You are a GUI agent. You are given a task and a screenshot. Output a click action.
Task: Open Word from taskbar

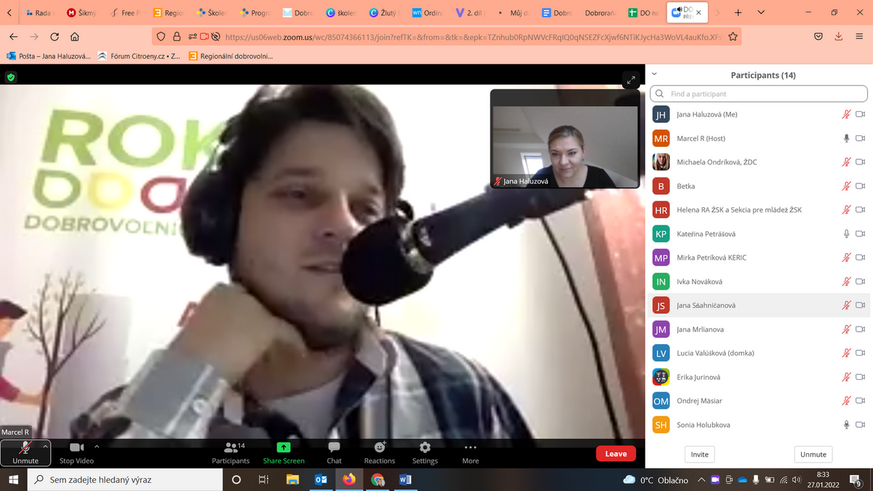405,479
